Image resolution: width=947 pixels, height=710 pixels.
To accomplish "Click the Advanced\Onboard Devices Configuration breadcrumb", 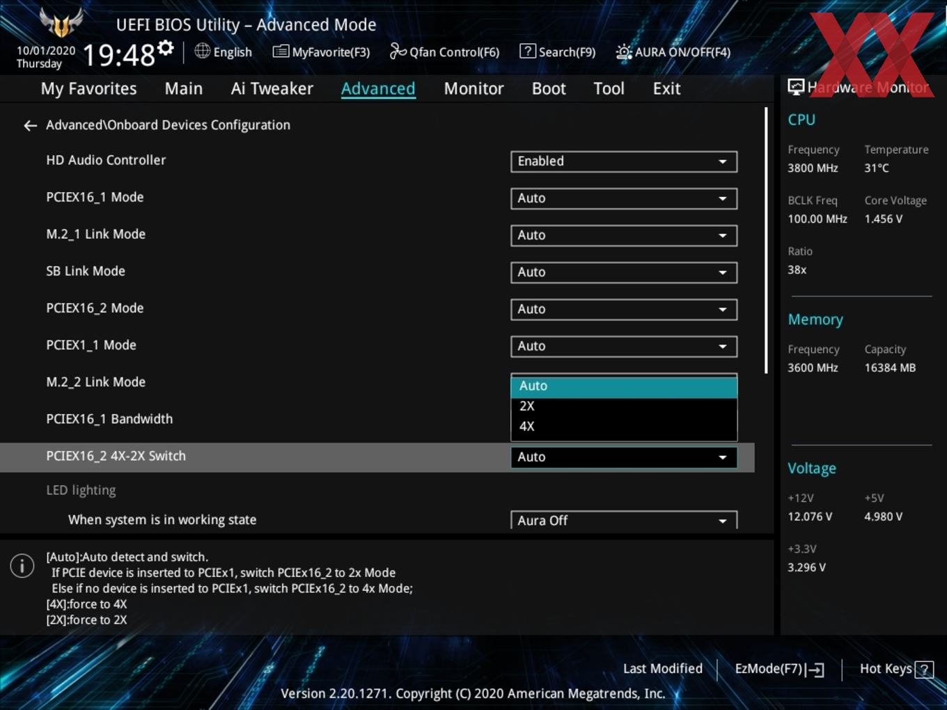I will [x=168, y=125].
